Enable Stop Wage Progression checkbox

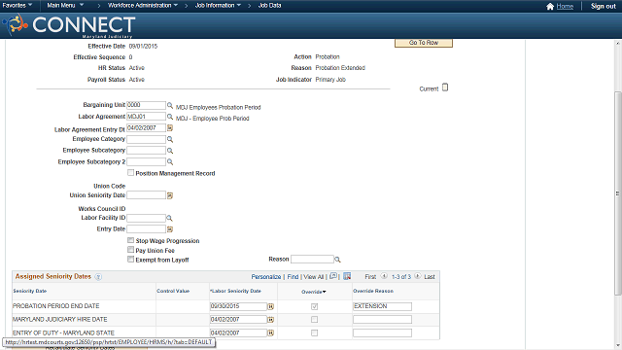click(130, 240)
